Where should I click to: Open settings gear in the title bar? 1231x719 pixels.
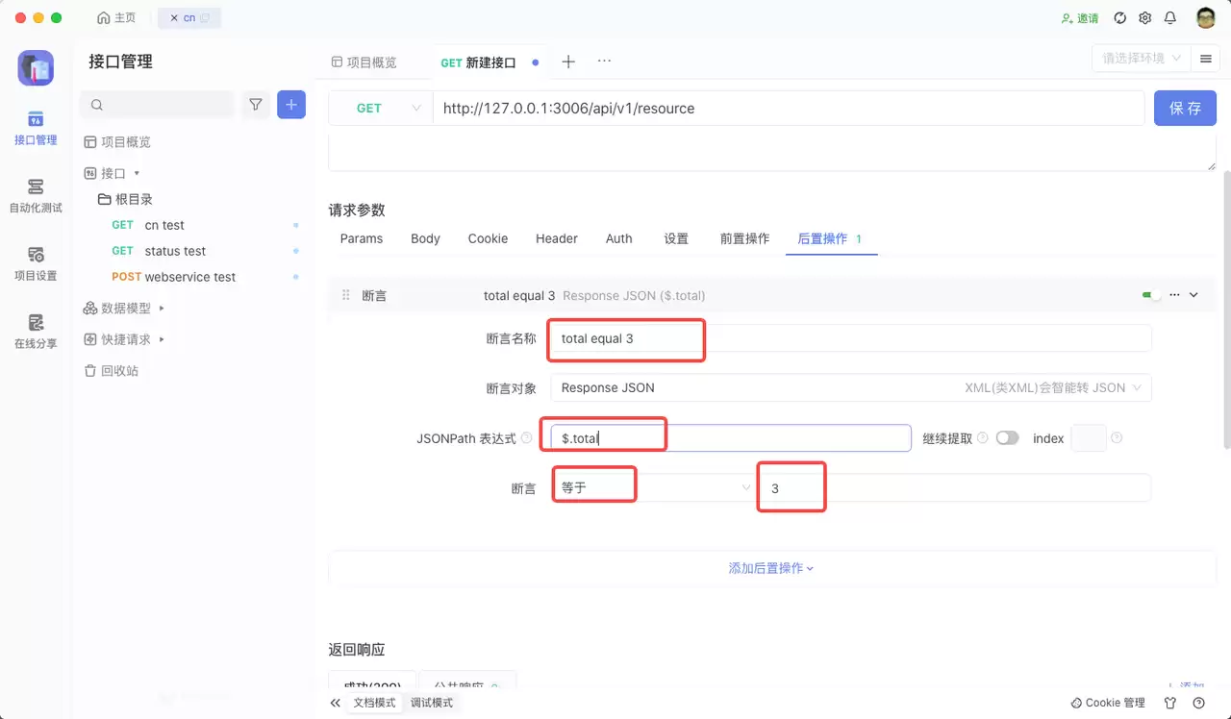[x=1144, y=18]
